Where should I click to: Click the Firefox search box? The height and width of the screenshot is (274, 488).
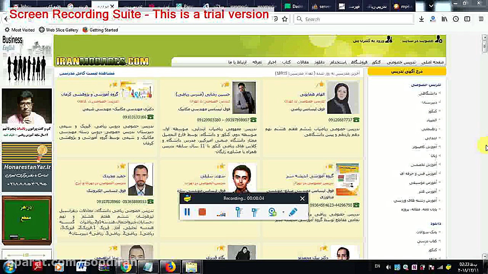click(354, 19)
